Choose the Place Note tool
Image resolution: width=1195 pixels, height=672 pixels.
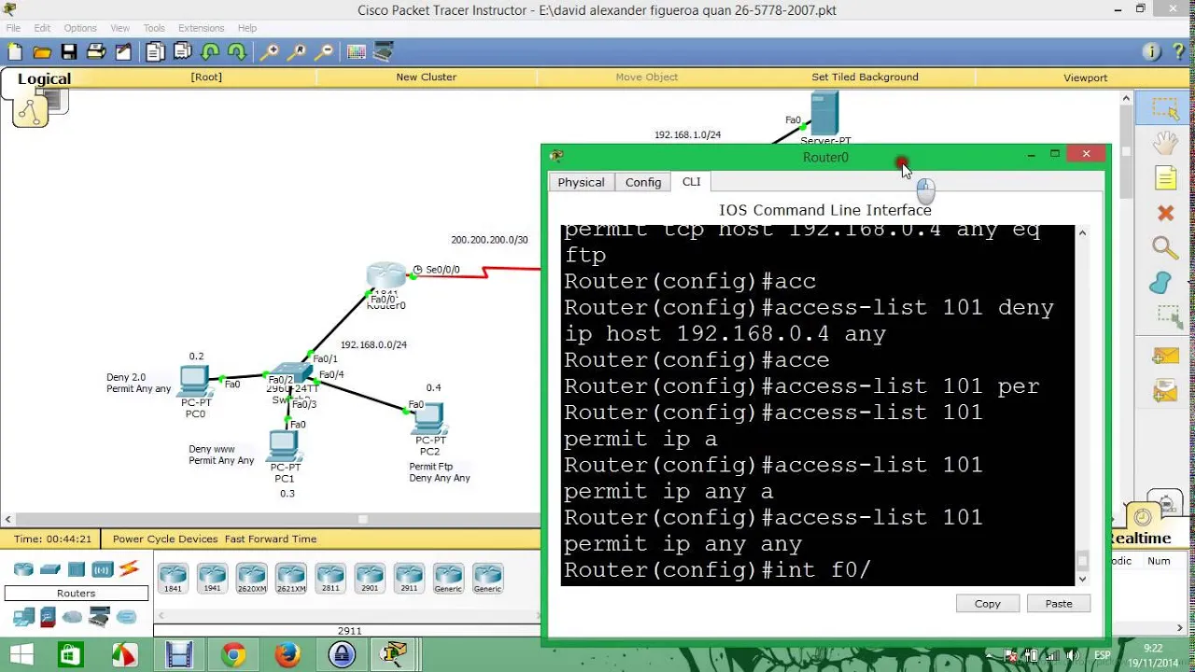[1165, 177]
